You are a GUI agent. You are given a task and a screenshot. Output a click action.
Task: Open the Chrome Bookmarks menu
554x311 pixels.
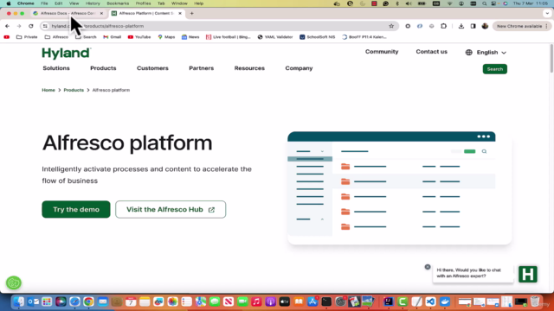click(x=118, y=3)
